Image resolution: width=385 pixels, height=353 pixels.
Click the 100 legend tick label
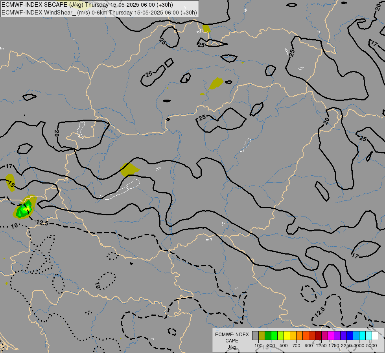pos(258,346)
